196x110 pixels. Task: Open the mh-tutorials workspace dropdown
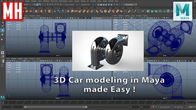pyautogui.click(x=130, y=5)
